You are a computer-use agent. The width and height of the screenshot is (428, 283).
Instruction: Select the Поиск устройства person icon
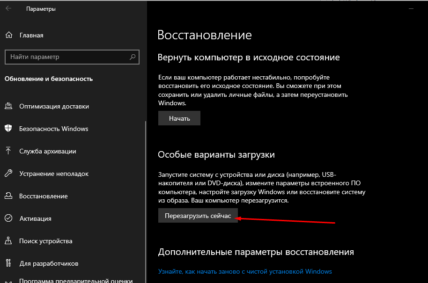coord(8,241)
